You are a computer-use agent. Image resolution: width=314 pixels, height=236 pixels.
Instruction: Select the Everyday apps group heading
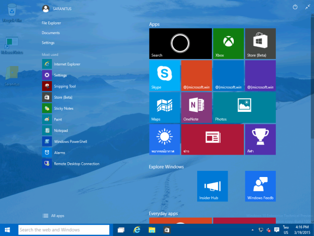click(x=164, y=214)
